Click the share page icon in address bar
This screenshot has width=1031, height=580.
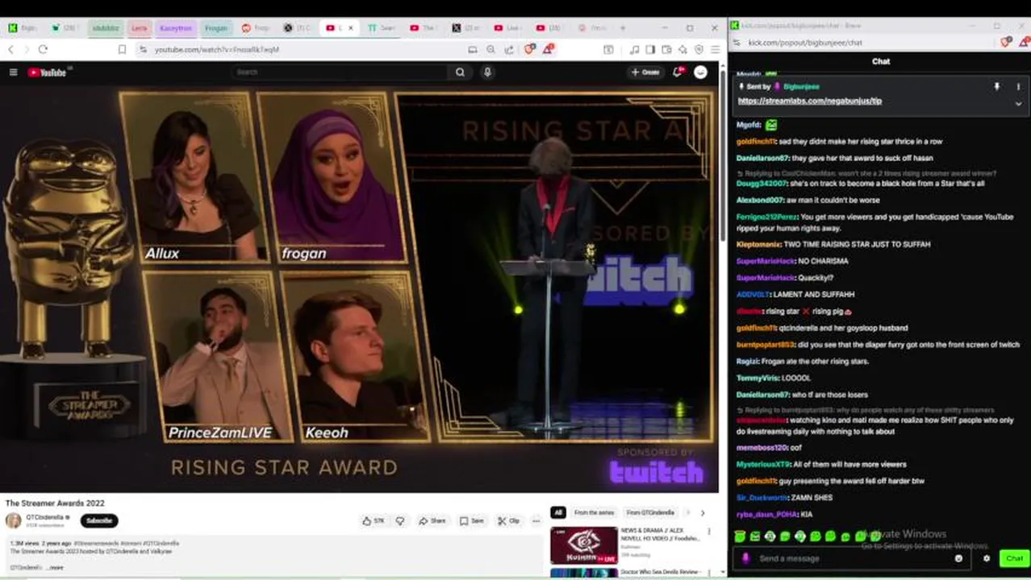[x=509, y=50]
